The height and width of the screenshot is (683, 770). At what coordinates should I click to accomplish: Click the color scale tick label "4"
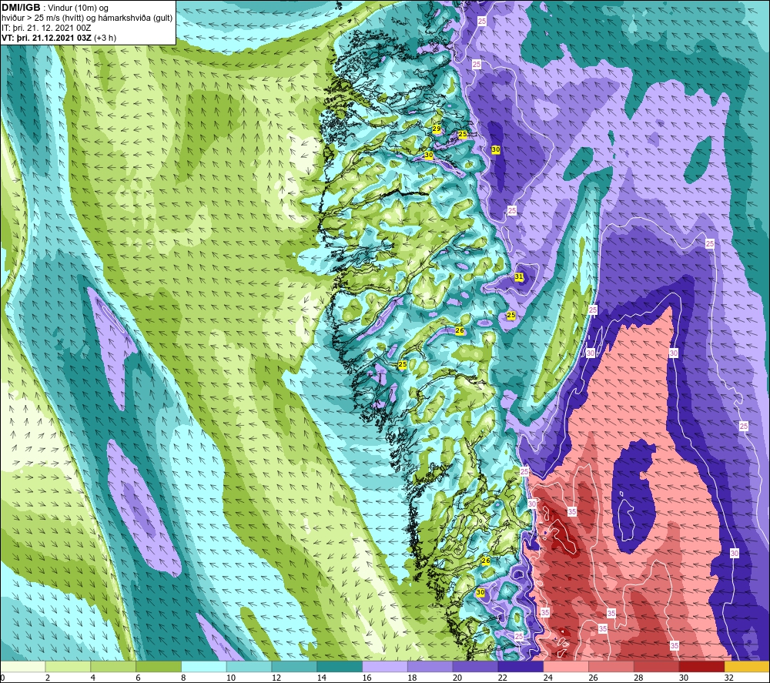click(93, 678)
